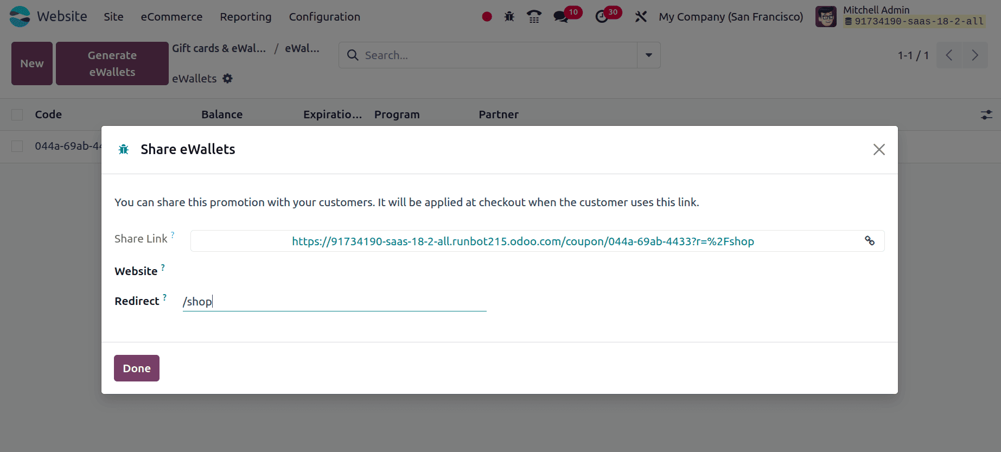Open conversations with 10 unread messages
Image resolution: width=1001 pixels, height=452 pixels.
point(562,16)
